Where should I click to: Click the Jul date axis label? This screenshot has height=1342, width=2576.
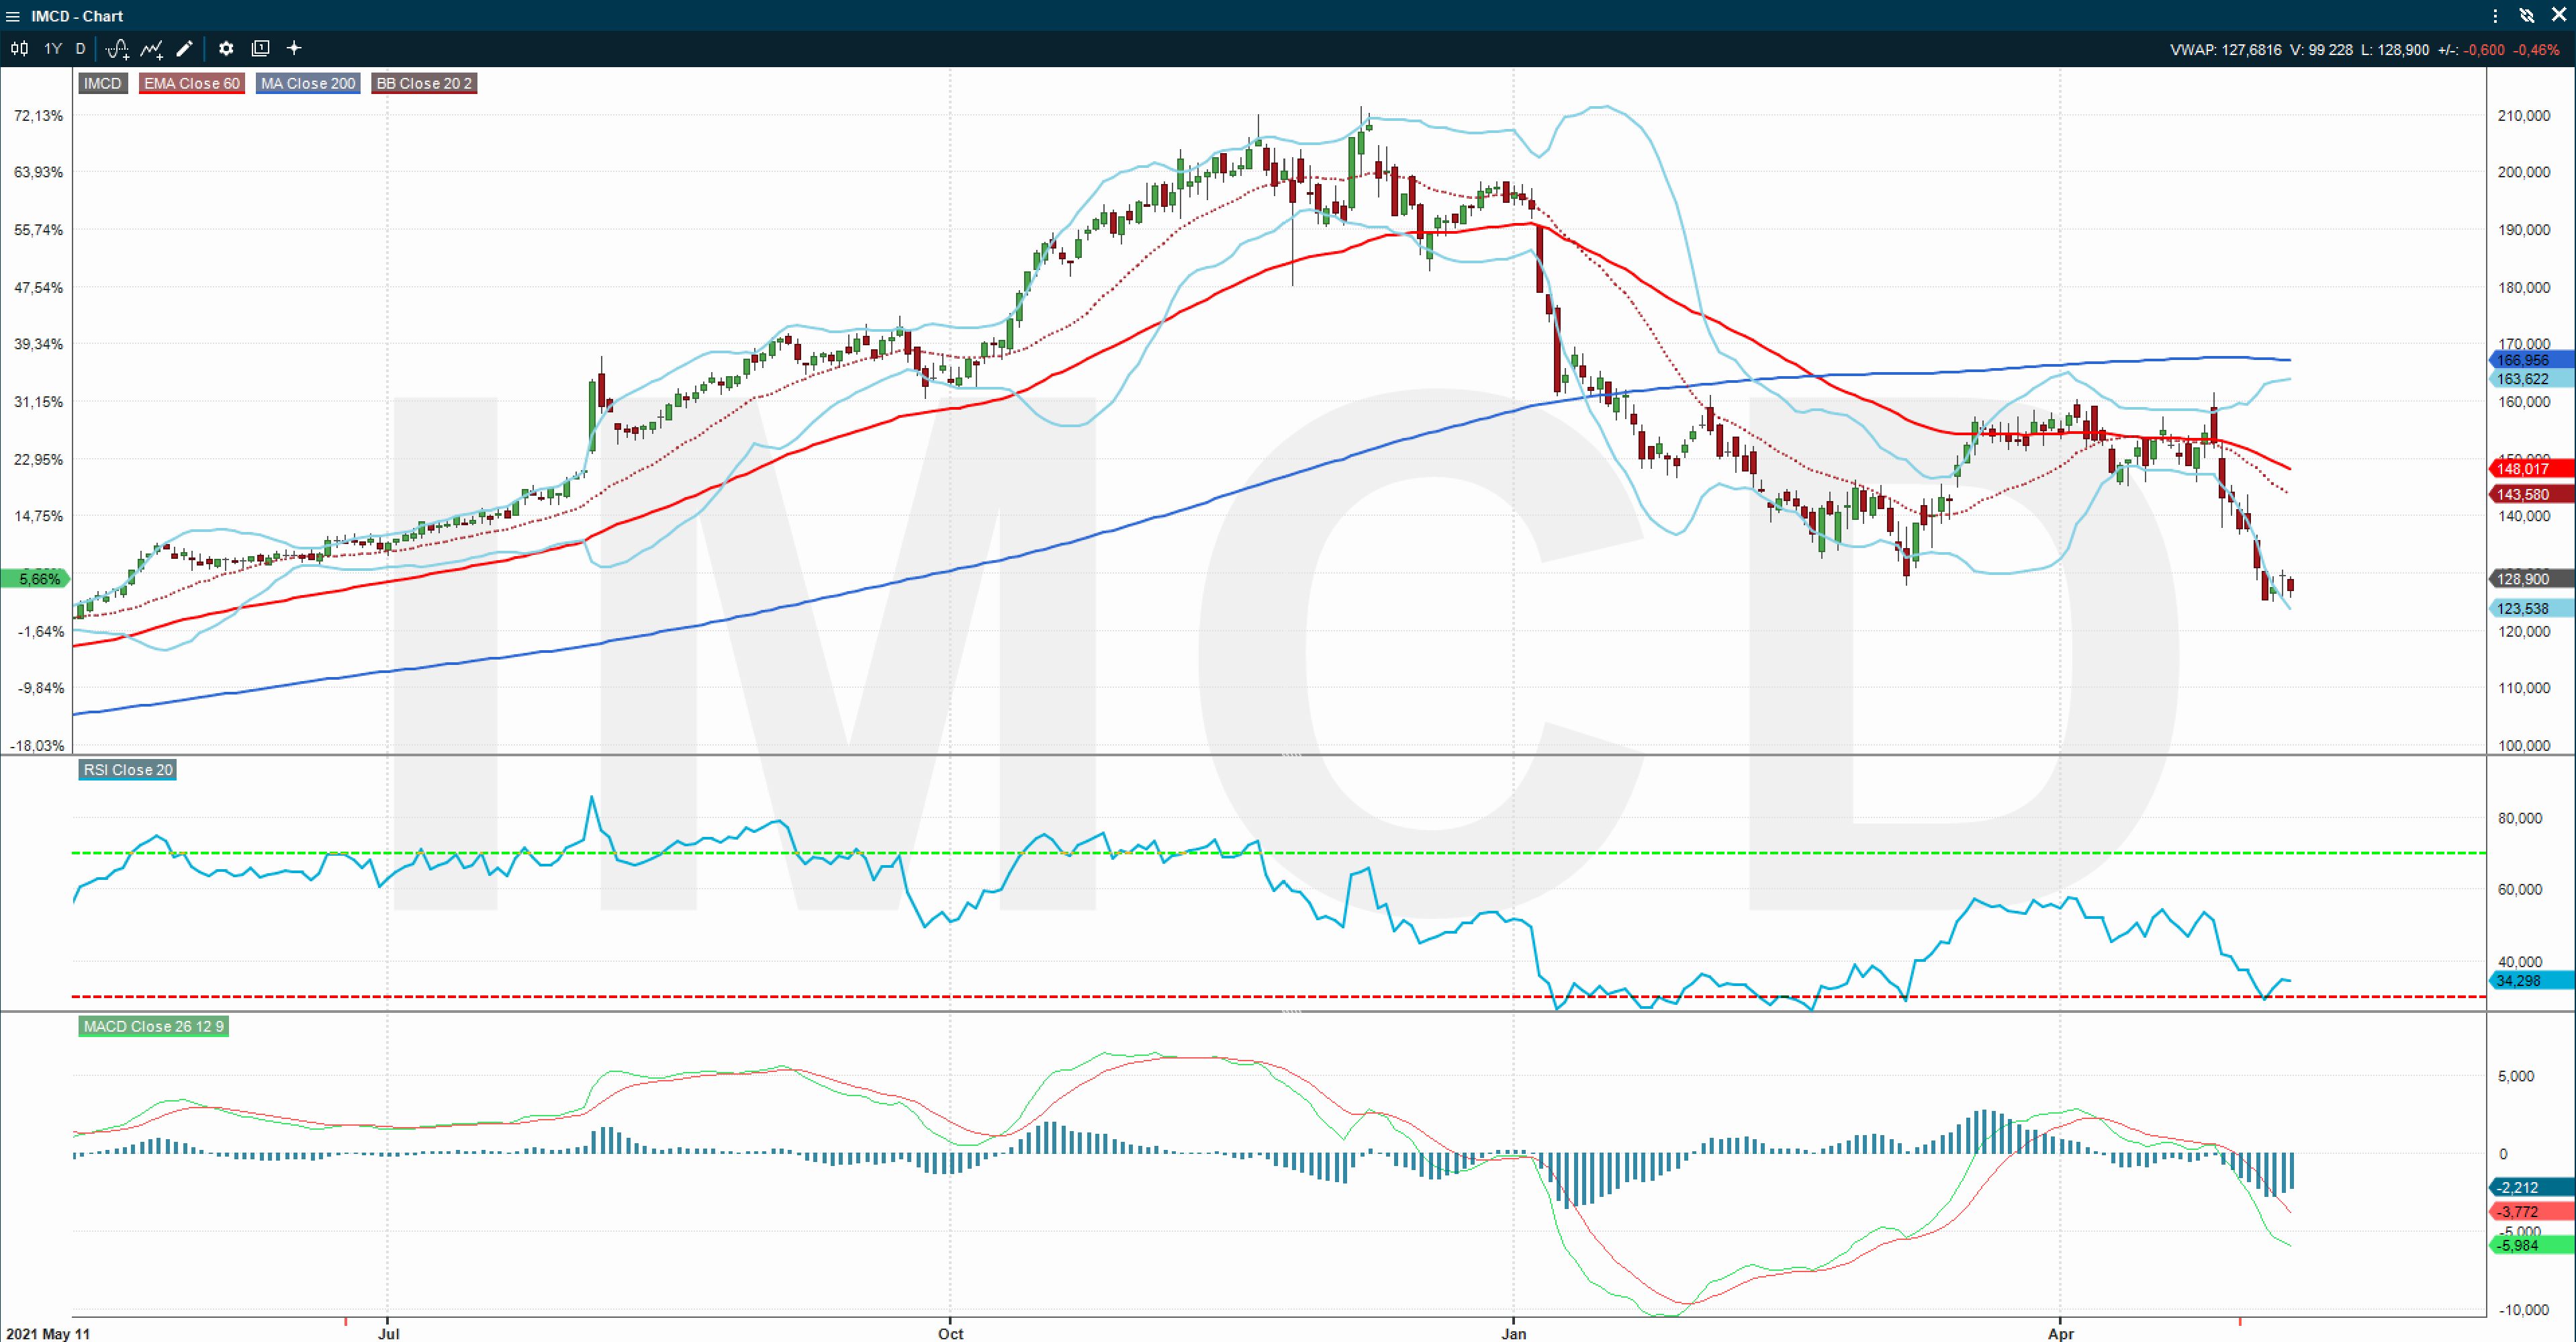point(389,1333)
